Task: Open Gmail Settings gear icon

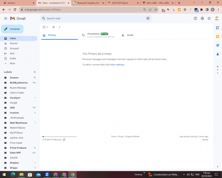Action: [x=202, y=18]
